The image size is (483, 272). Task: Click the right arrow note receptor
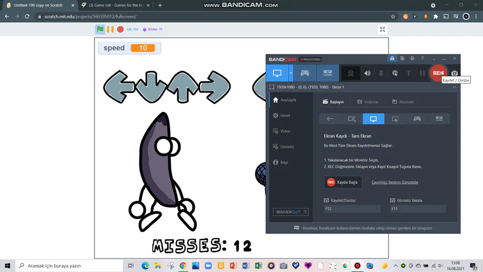(x=215, y=87)
